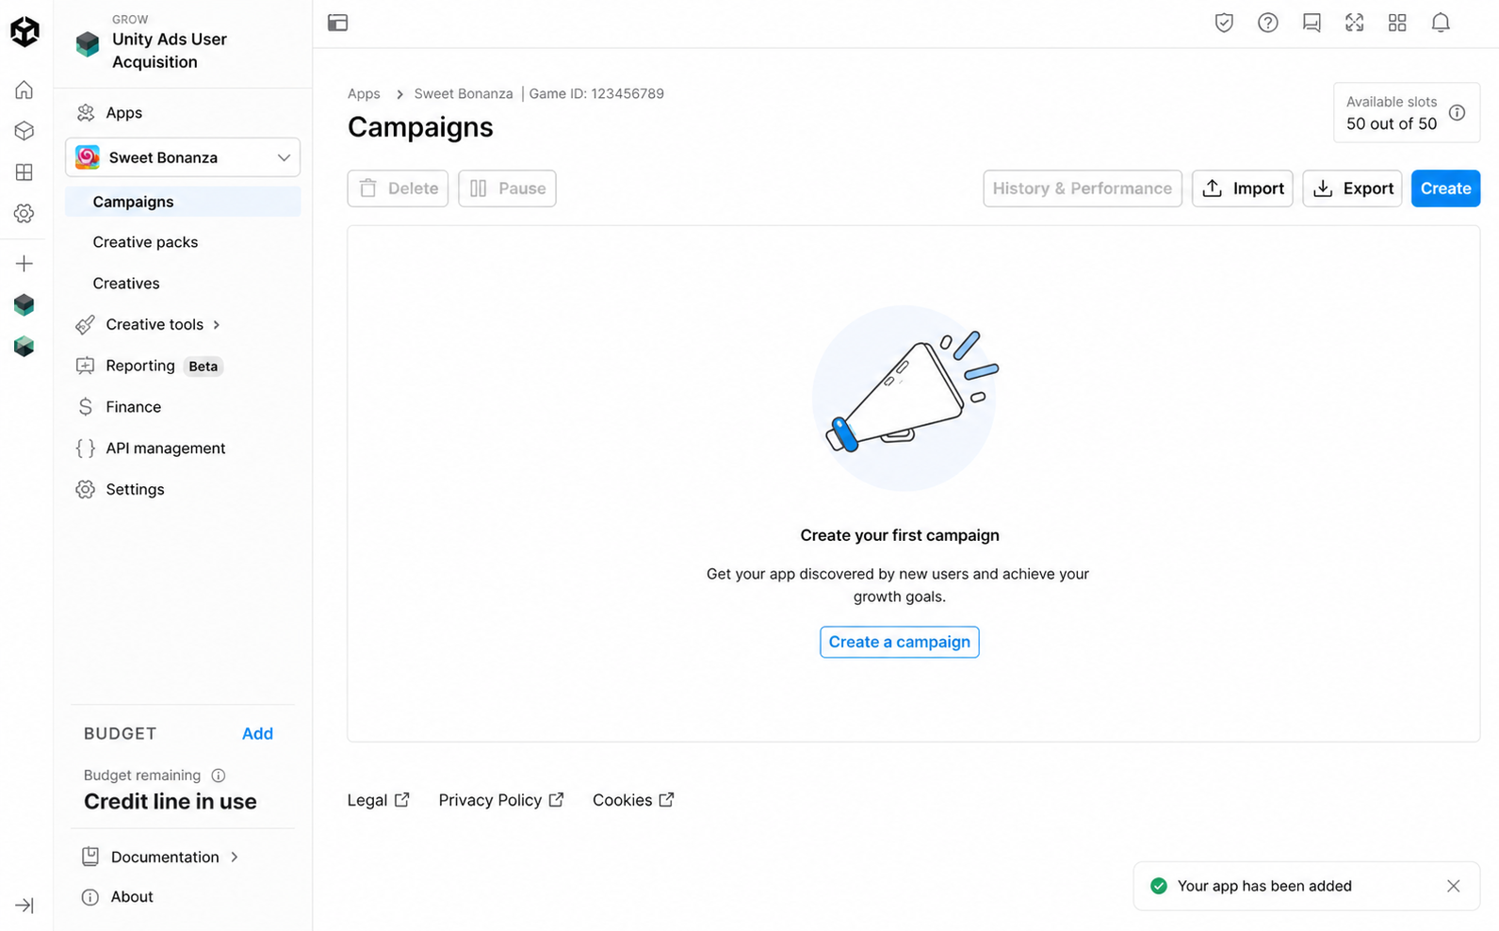The width and height of the screenshot is (1499, 931).
Task: Open the gear icon in left rail
Action: (24, 214)
